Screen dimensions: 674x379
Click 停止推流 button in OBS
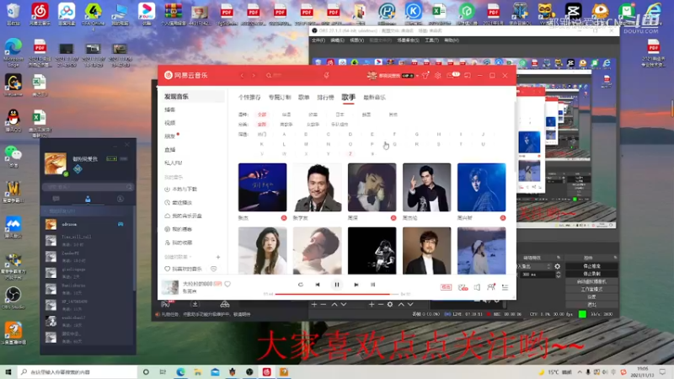(591, 266)
